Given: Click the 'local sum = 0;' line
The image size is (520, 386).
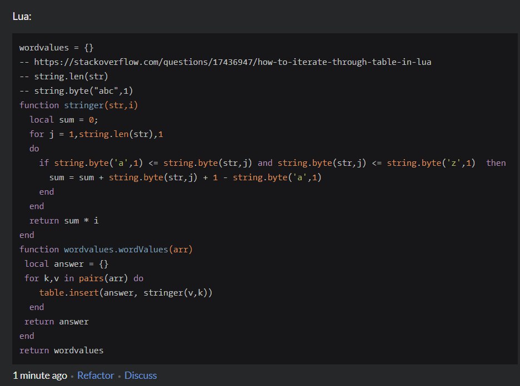Looking at the screenshot, I should [x=64, y=119].
